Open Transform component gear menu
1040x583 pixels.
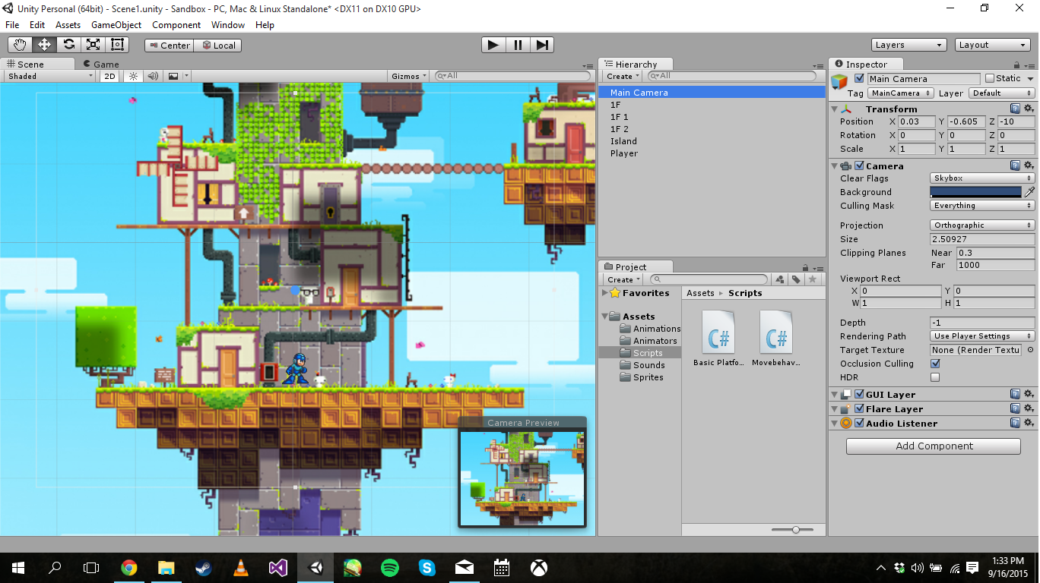click(x=1029, y=109)
